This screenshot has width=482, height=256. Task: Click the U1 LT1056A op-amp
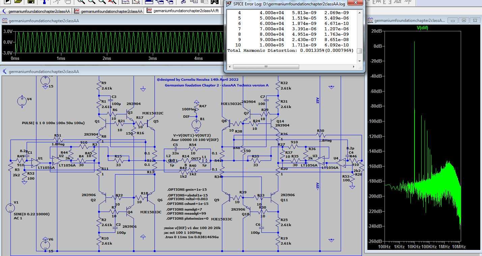(x=36, y=162)
